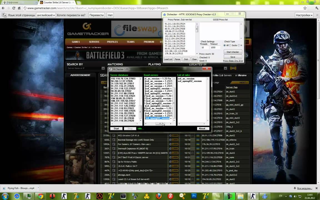Click Save button in Dichecker
This screenshot has width=320, height=200.
coord(233,57)
